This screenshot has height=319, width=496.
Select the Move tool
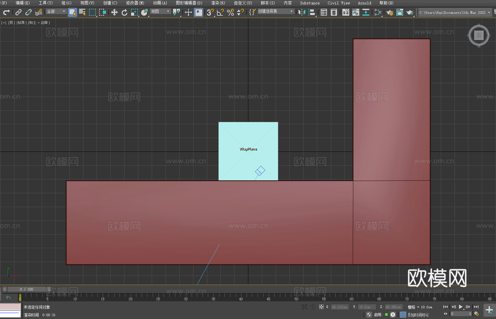[114, 12]
